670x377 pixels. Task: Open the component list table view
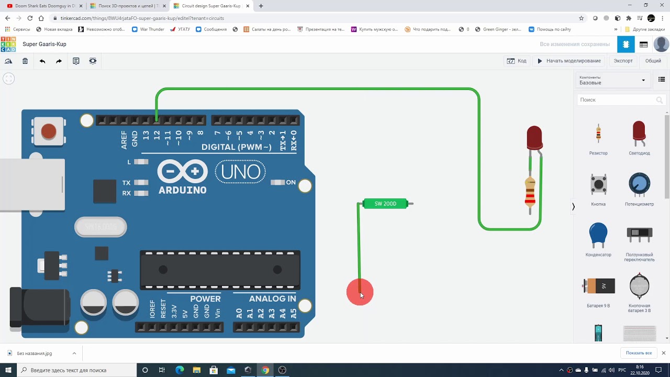[644, 45]
